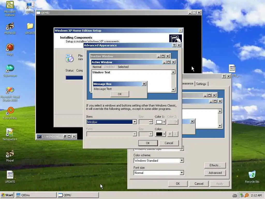265x199 pixels.
Task: Select the Mypal desktop shortcut icon
Action: [10, 156]
